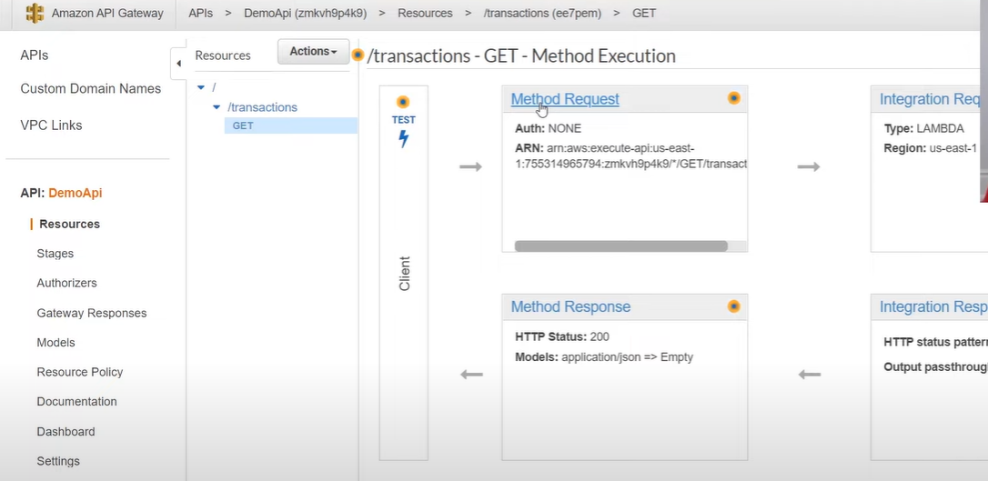Image resolution: width=988 pixels, height=481 pixels.
Task: Go to APIs in left navigation
Action: 34,55
